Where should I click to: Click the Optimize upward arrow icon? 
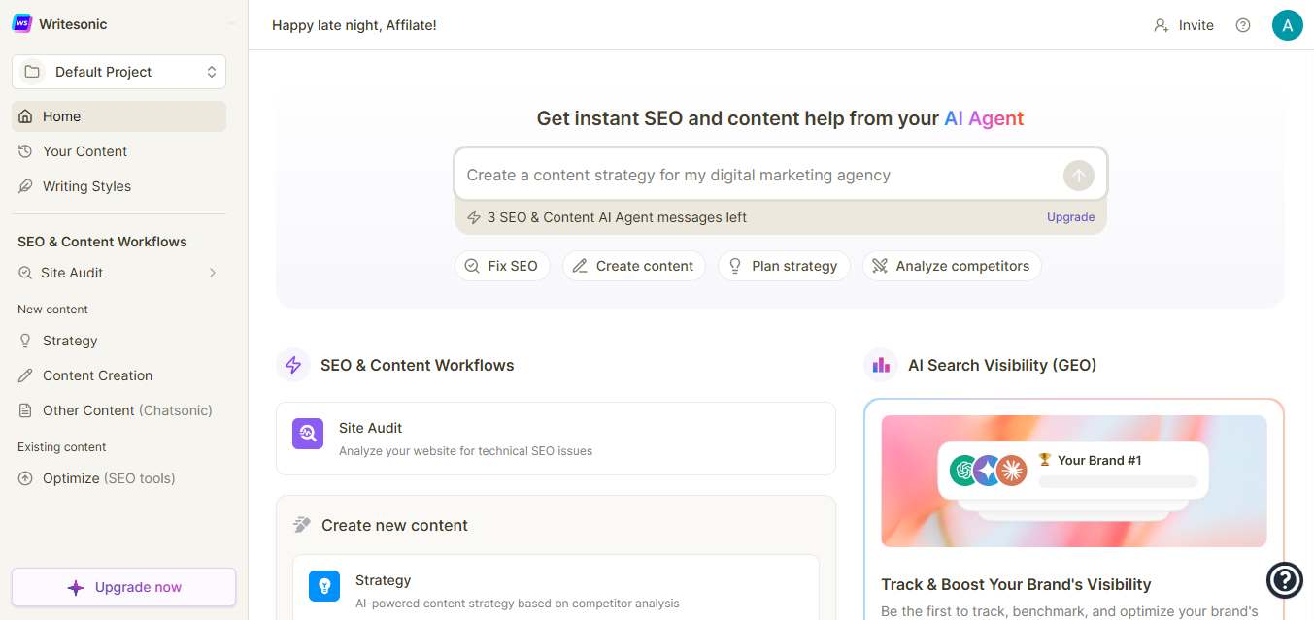click(x=25, y=478)
